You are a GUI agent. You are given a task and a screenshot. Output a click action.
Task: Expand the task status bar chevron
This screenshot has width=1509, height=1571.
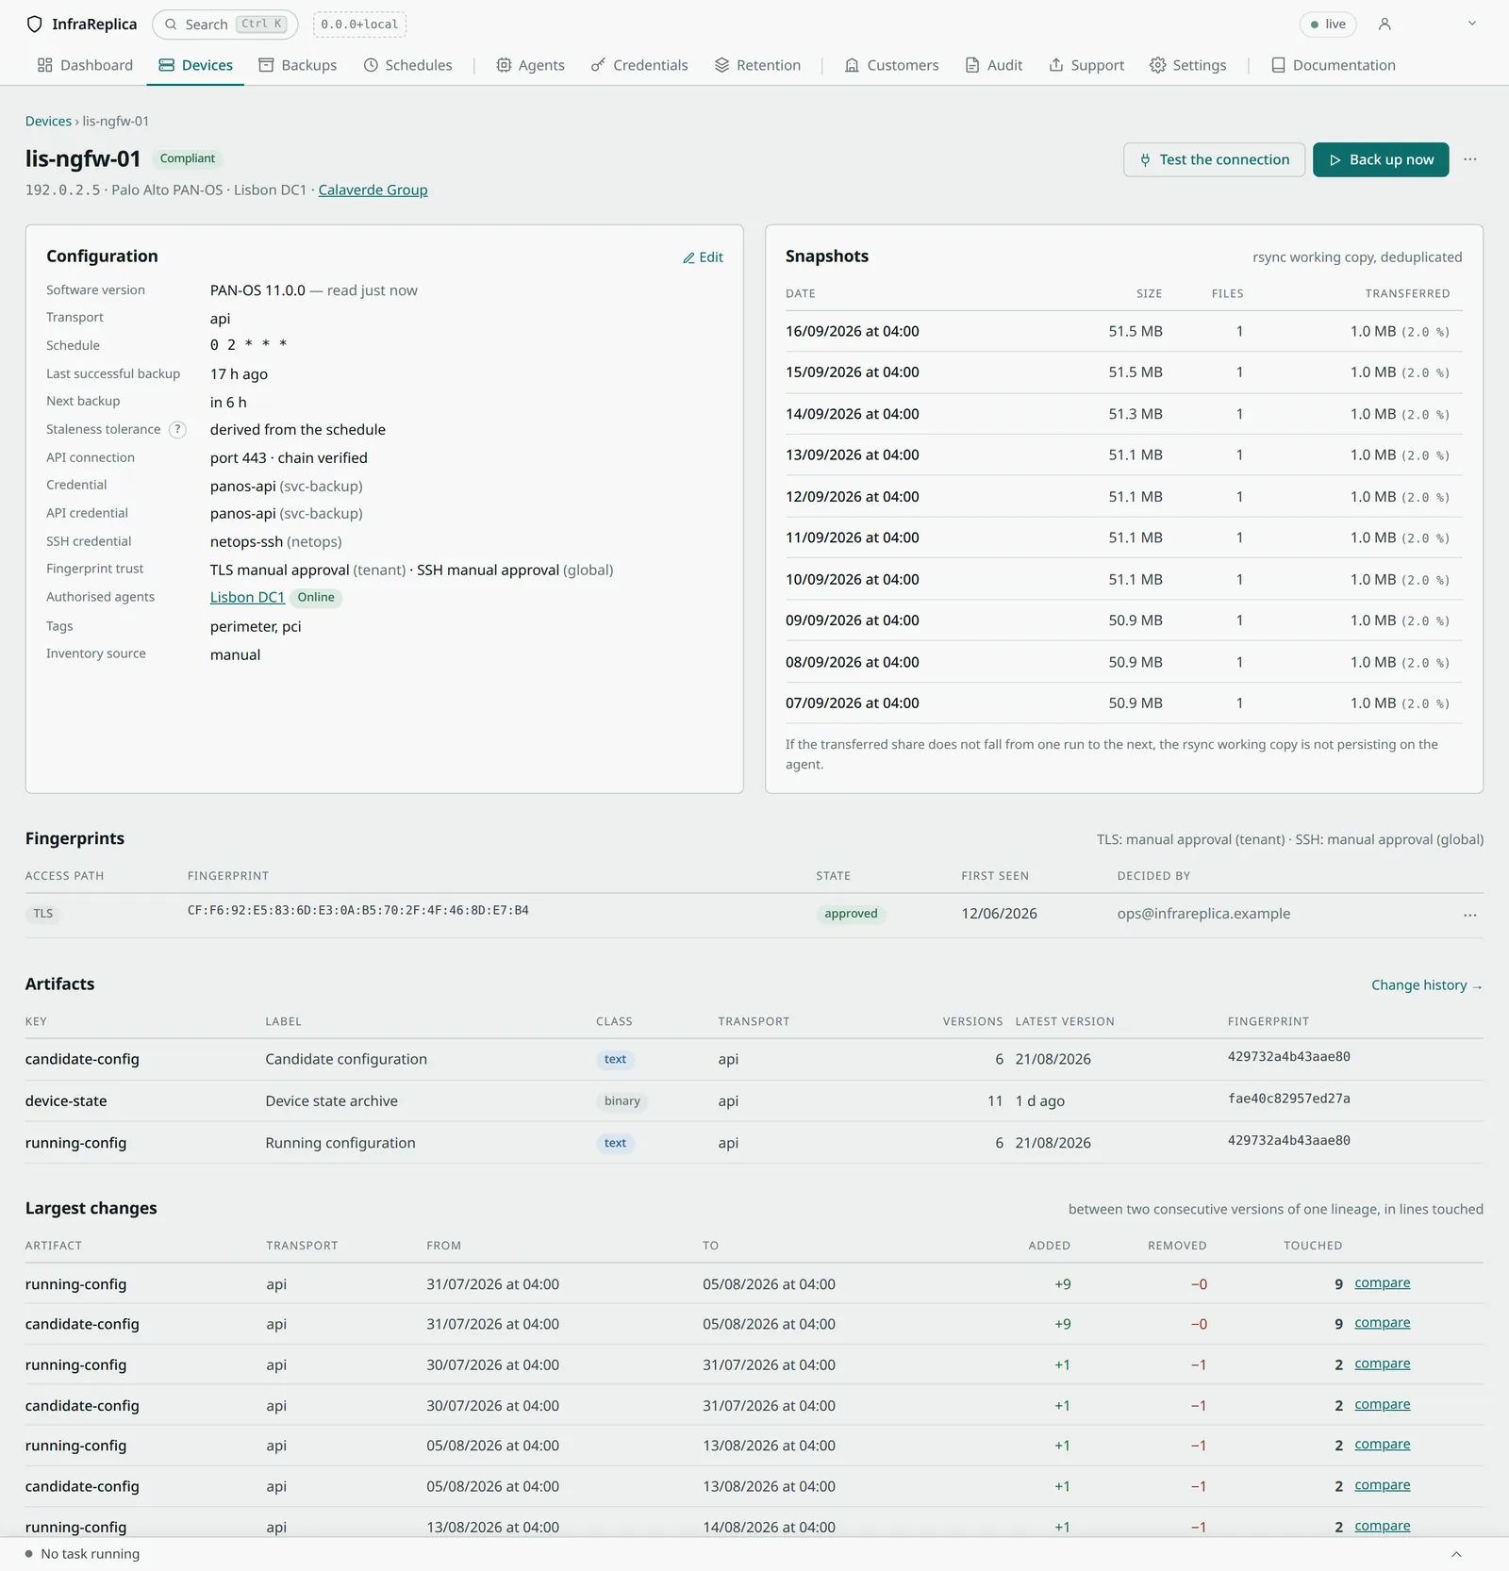point(1455,1554)
